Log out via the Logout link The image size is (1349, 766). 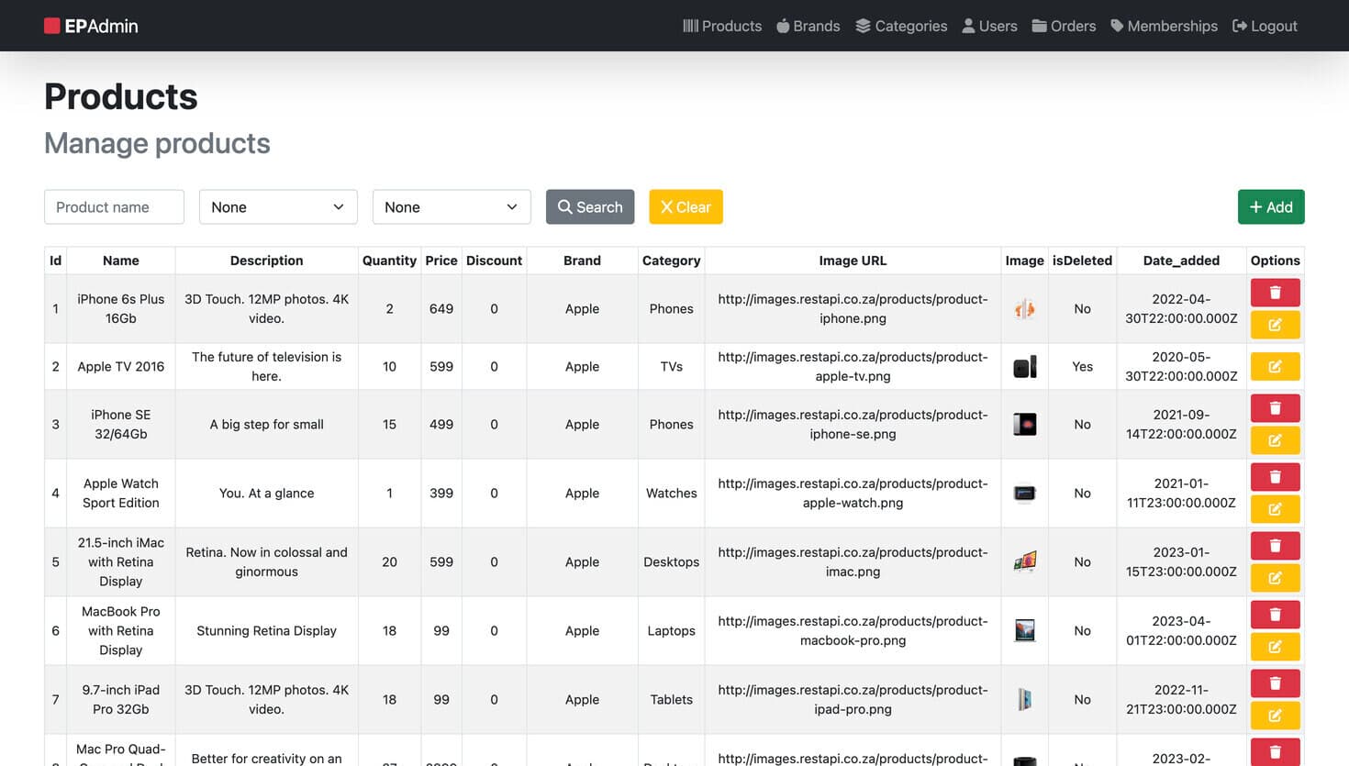point(1265,26)
